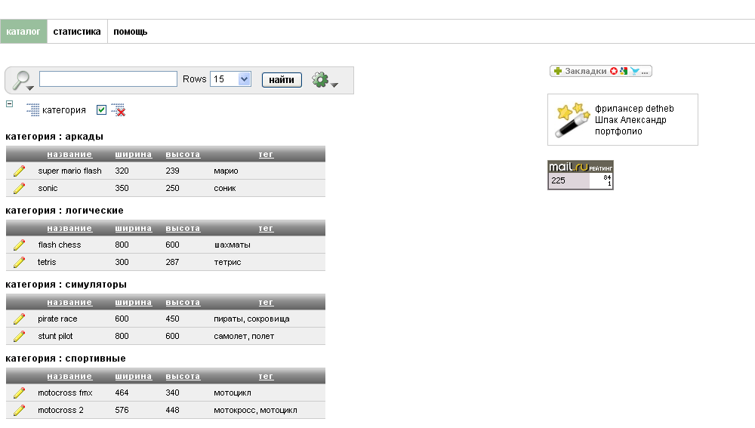The image size is (755, 428).
Task: Click the magic wand freelancer icon
Action: click(572, 120)
